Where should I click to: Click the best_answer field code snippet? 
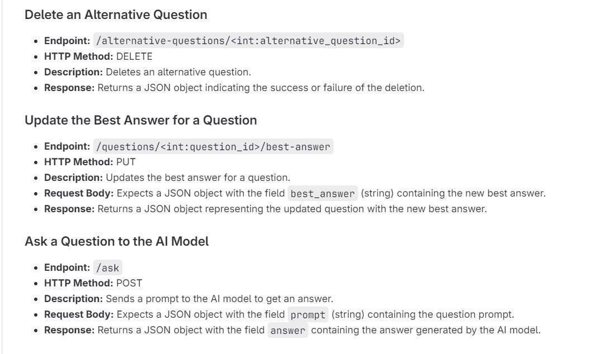click(322, 194)
